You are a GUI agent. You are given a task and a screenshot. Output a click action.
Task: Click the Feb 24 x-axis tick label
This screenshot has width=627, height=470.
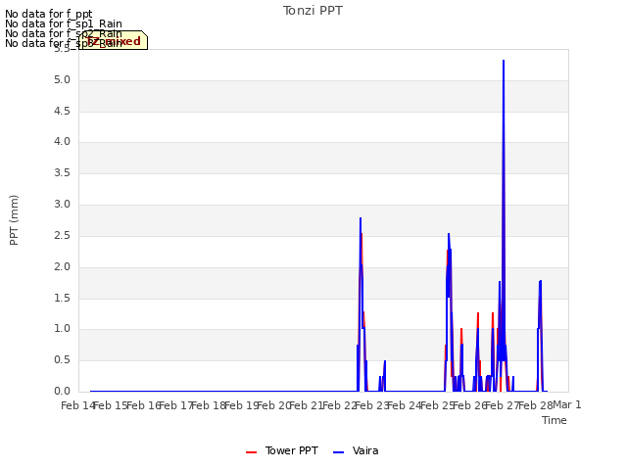[x=405, y=405]
